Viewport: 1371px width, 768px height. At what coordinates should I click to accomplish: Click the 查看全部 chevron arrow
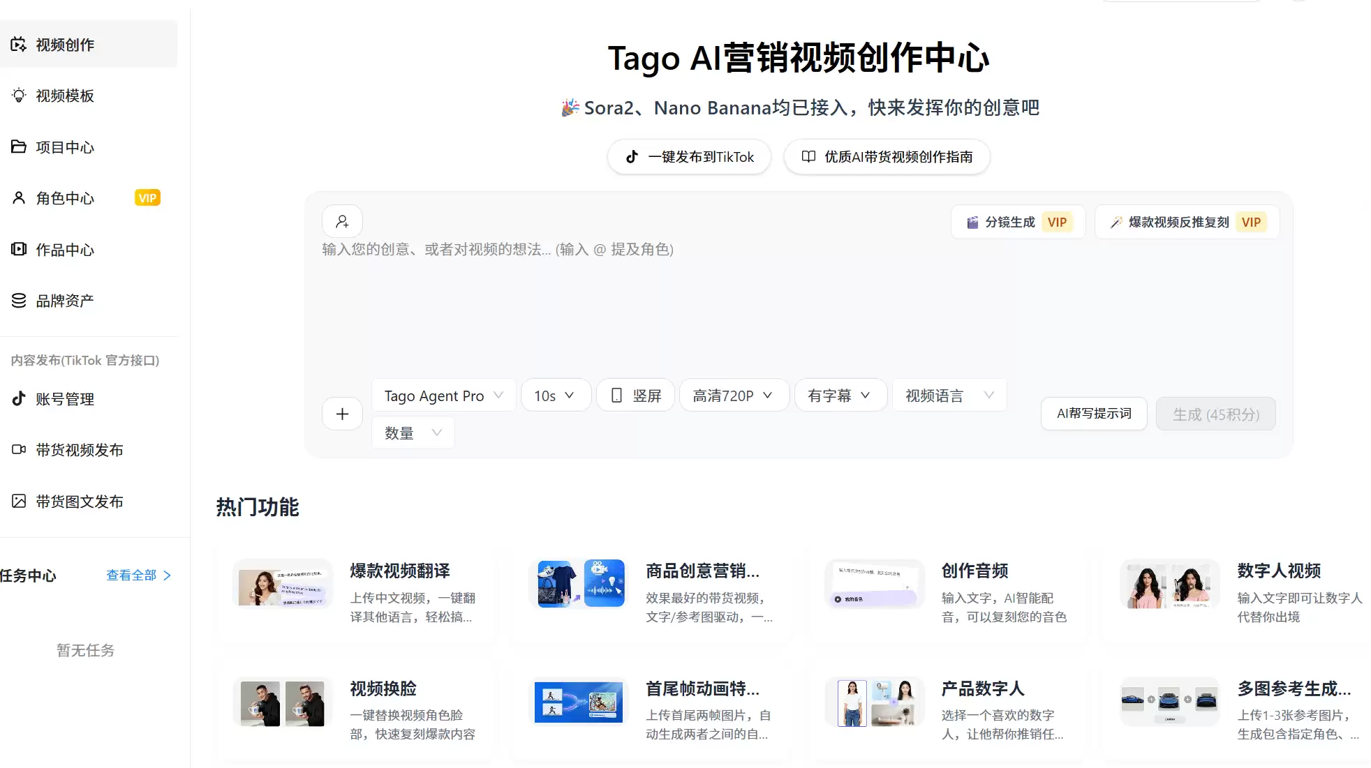click(x=168, y=575)
